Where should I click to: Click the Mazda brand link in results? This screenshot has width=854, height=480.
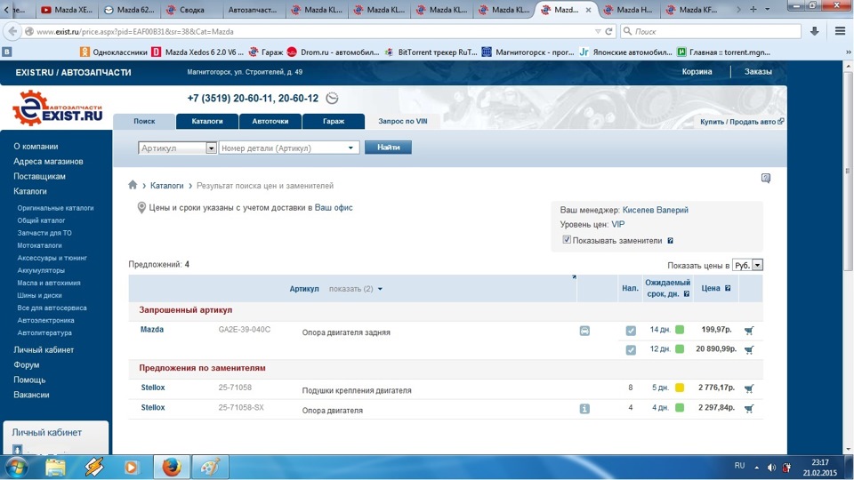click(x=152, y=329)
